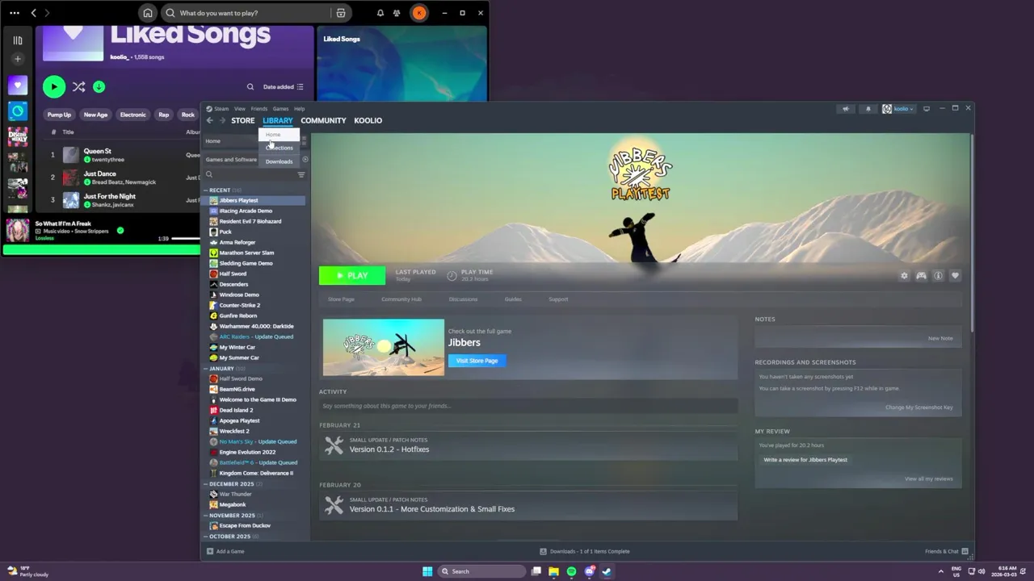This screenshot has height=581, width=1034.
Task: Select the Electronic filter chip
Action: pos(133,115)
